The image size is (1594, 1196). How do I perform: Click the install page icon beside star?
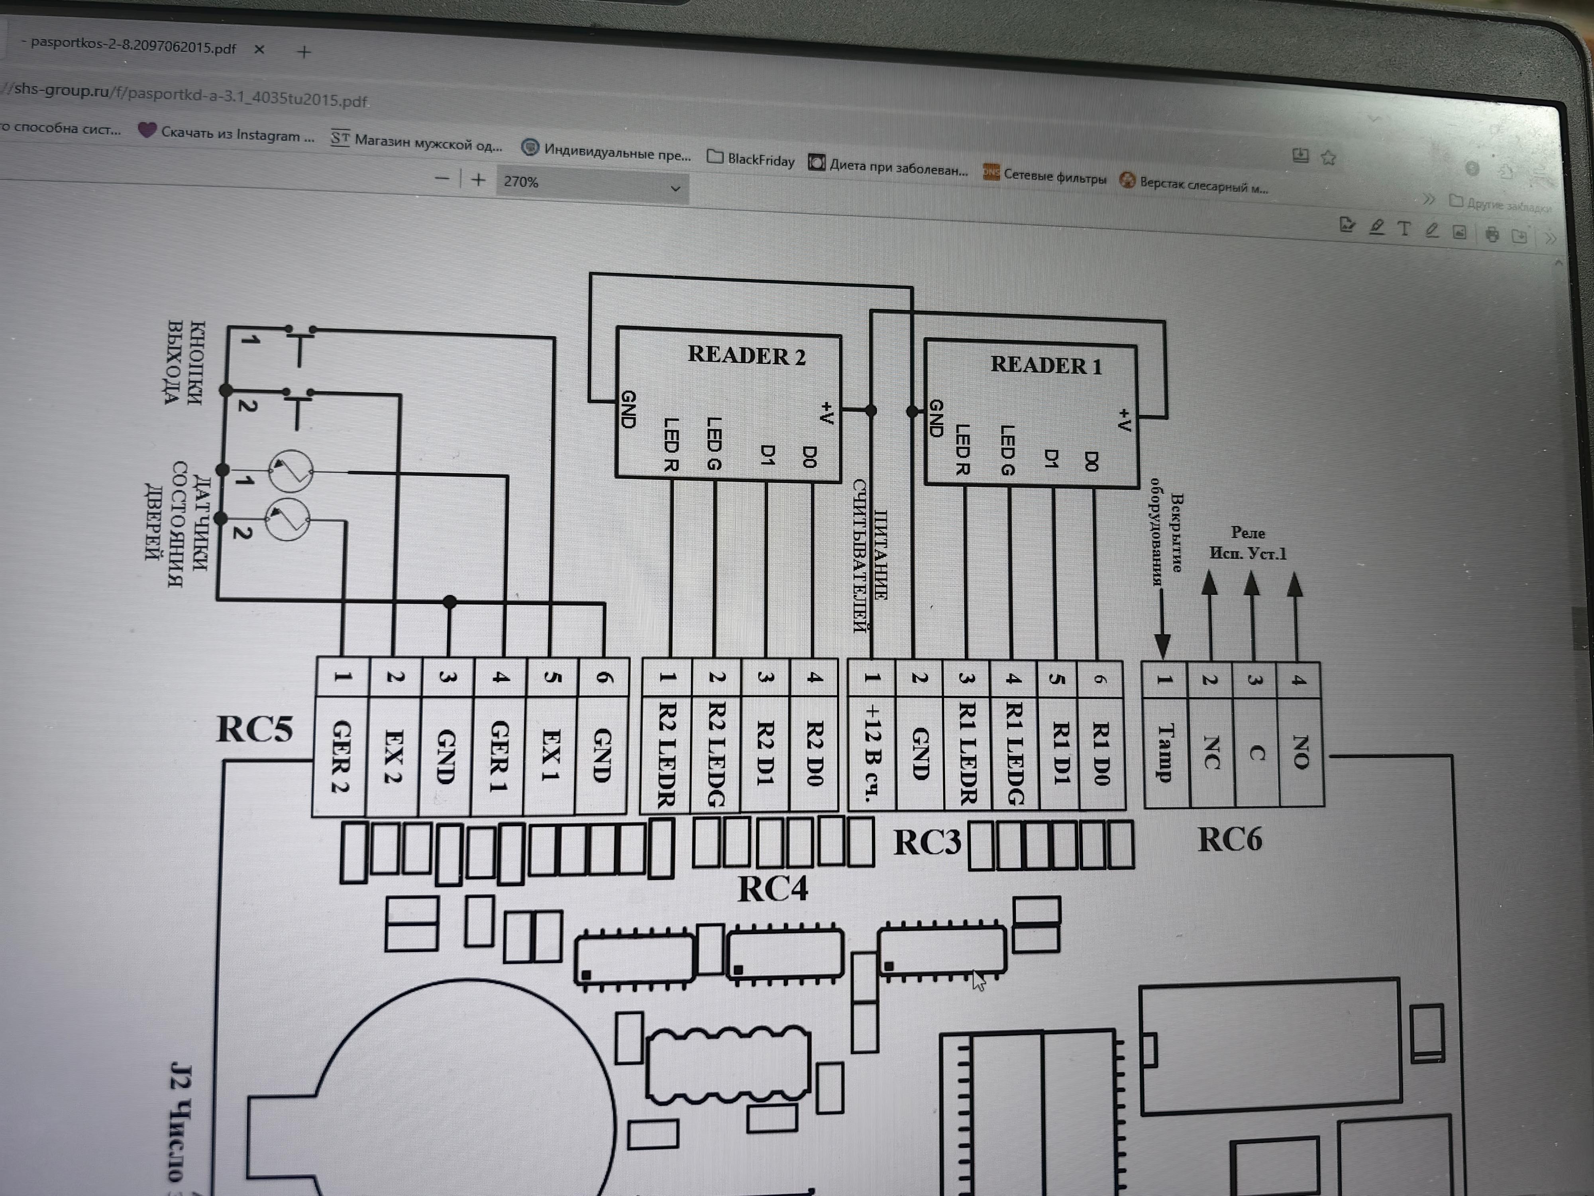pyautogui.click(x=1300, y=155)
